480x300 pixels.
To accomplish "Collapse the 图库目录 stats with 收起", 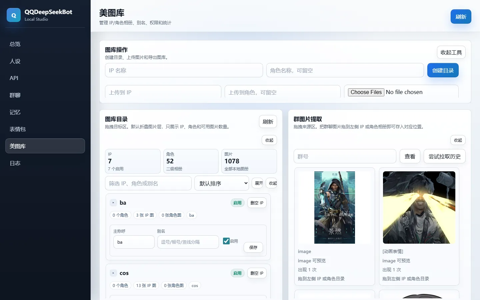I will [269, 140].
